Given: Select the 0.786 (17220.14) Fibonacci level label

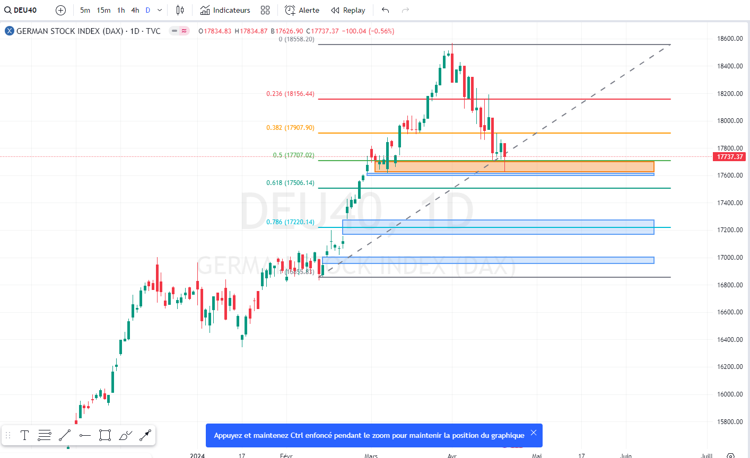Looking at the screenshot, I should 290,222.
